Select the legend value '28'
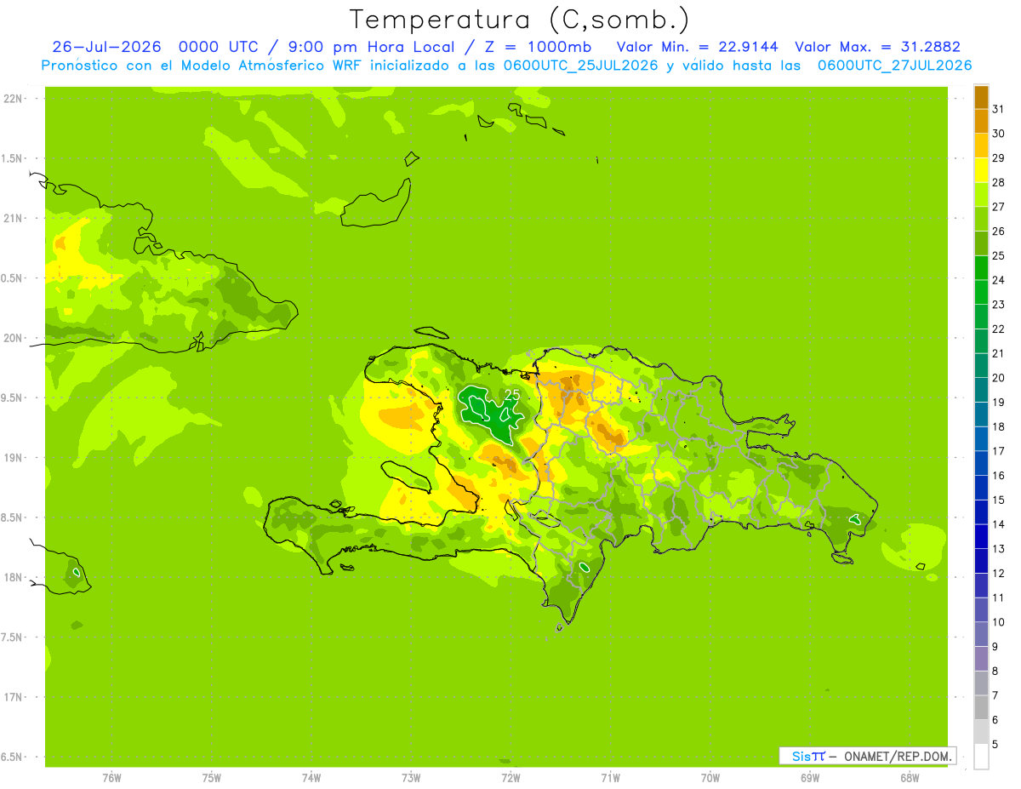Viewport: 1021px width, 789px height. click(999, 182)
